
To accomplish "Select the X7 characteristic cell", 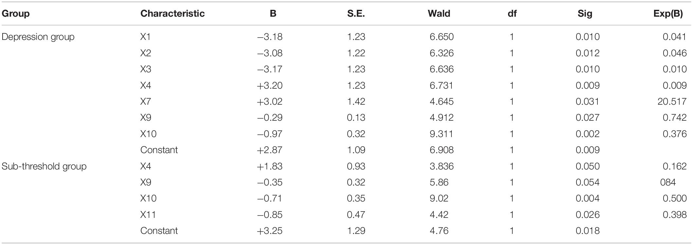I will [146, 101].
